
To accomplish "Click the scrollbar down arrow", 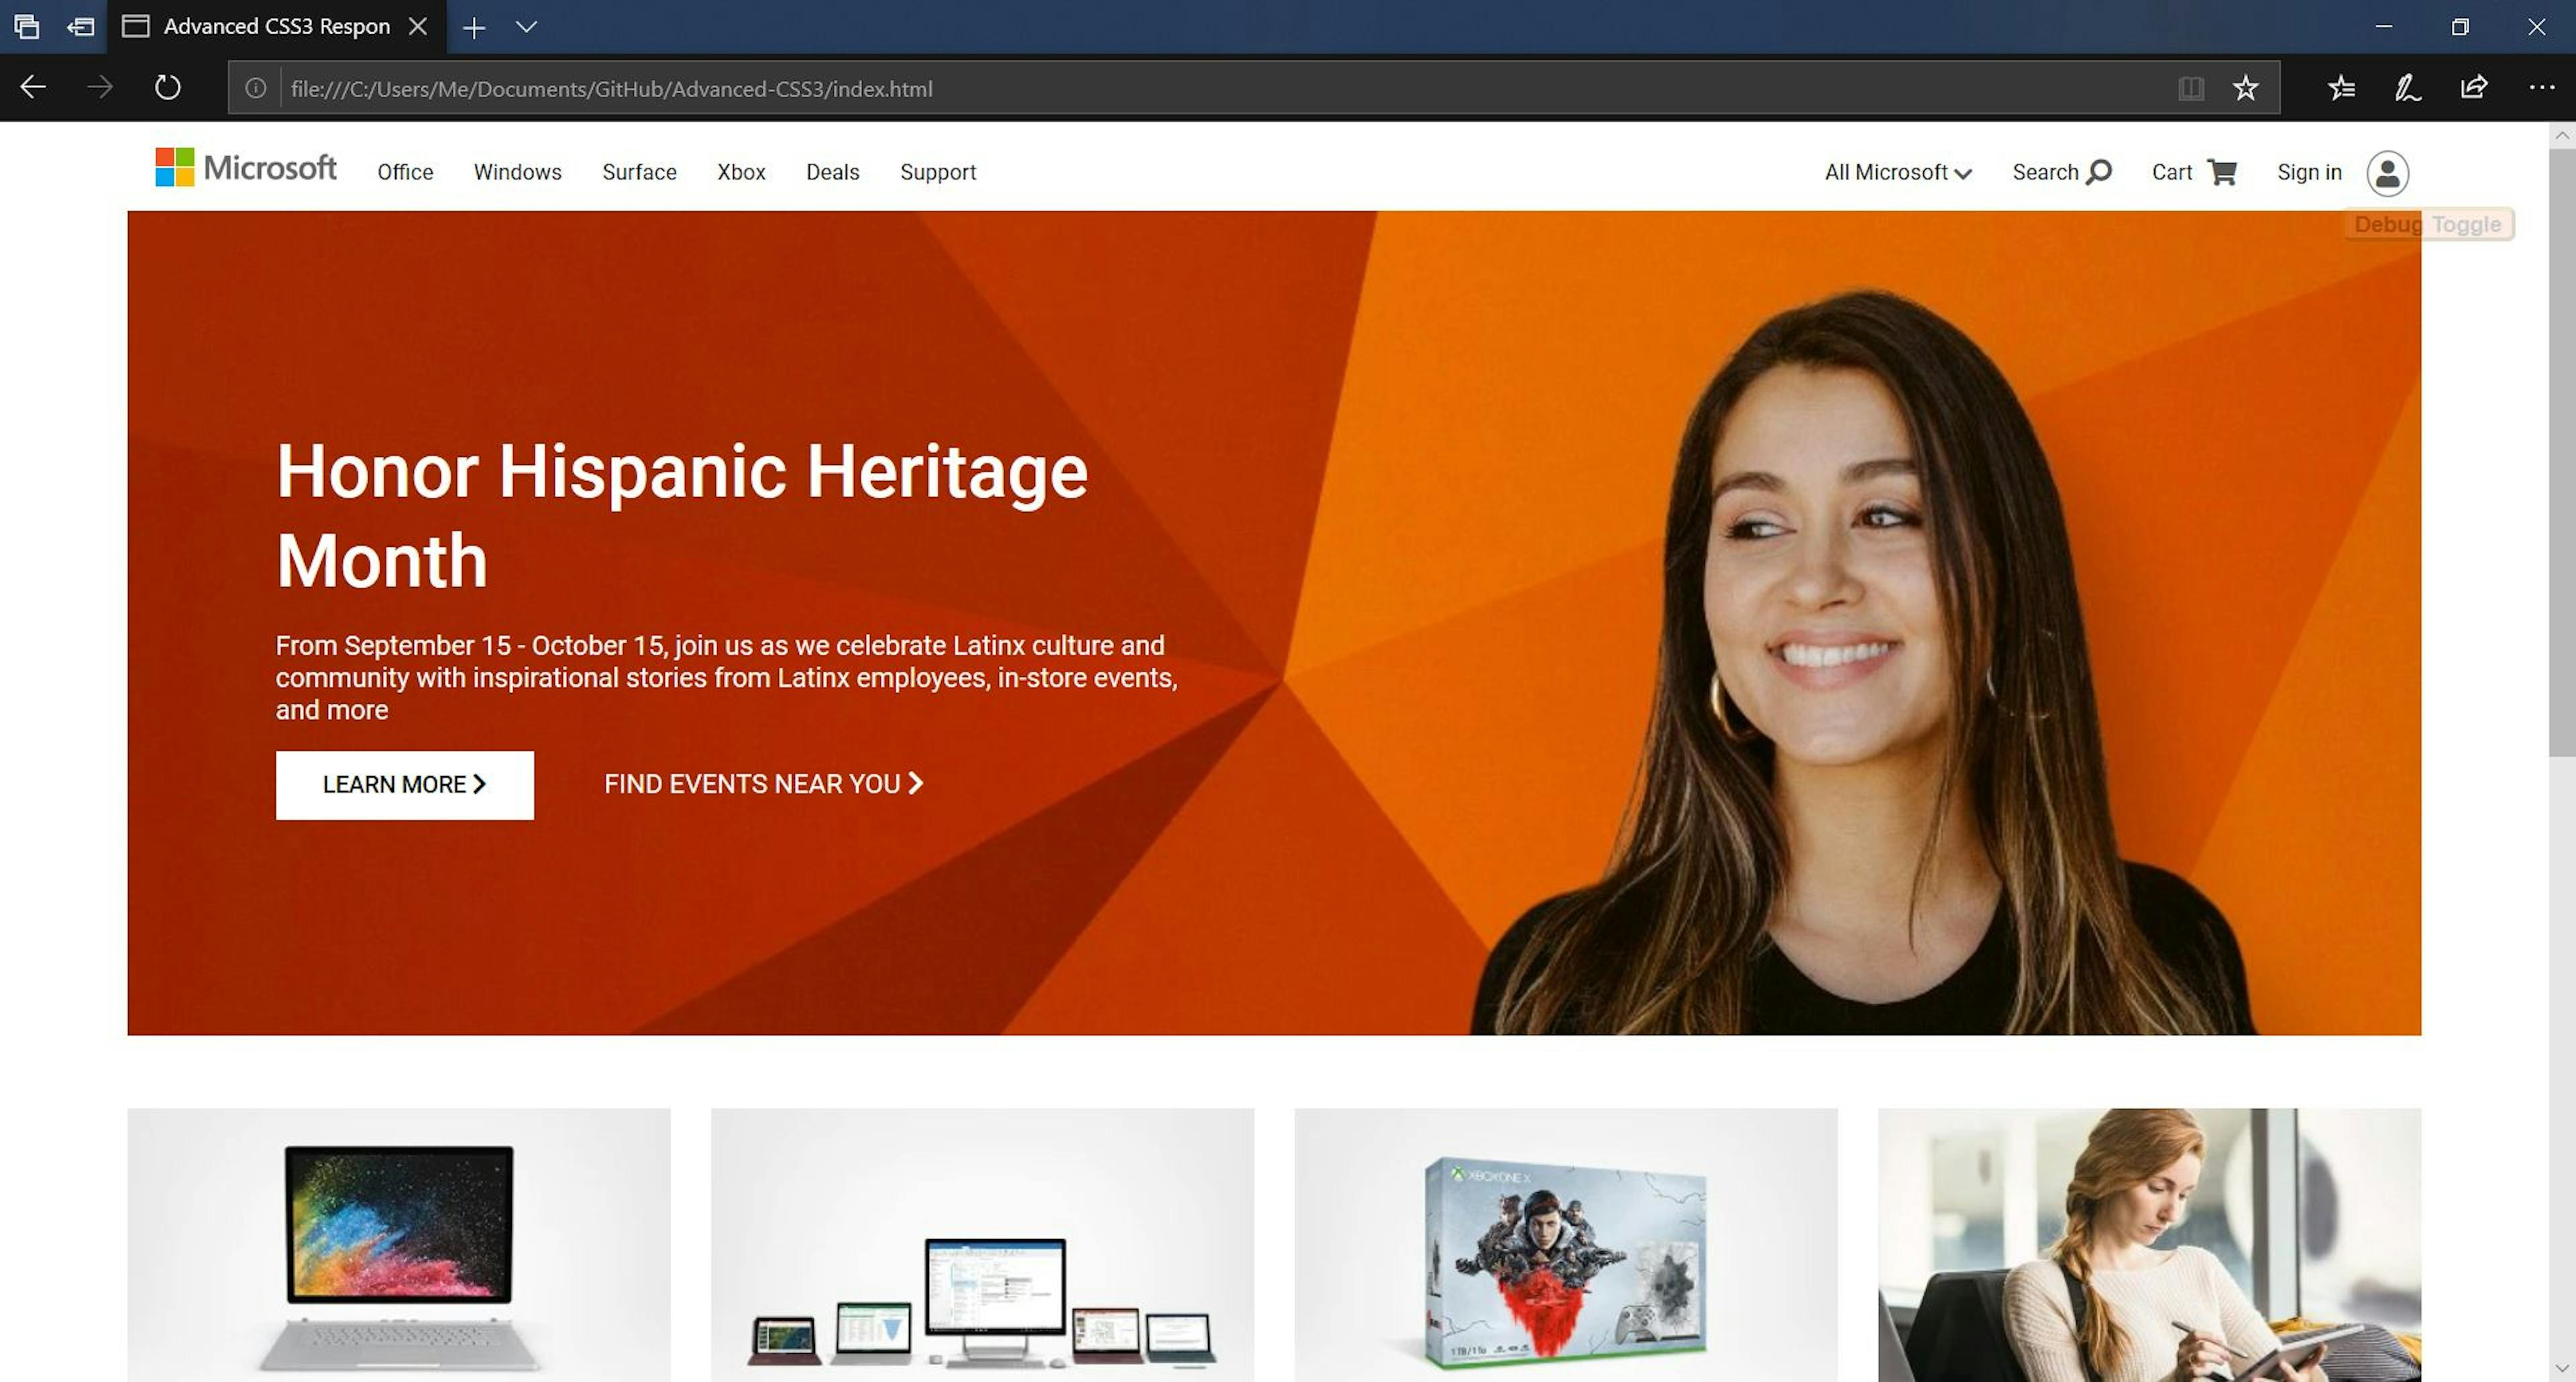I will (x=2562, y=1368).
